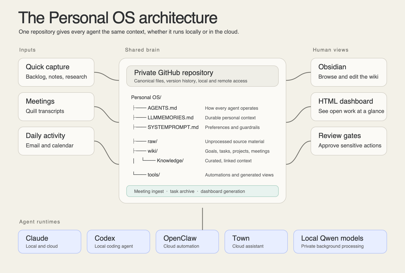Click the Local Qwen models card
405x273 pixels.
(340, 242)
